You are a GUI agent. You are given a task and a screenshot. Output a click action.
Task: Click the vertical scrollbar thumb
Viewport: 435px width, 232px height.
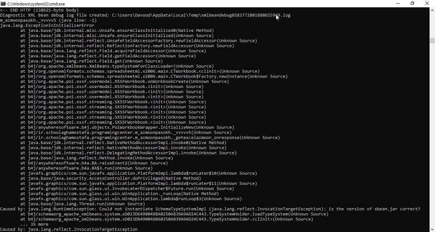pyautogui.click(x=432, y=41)
